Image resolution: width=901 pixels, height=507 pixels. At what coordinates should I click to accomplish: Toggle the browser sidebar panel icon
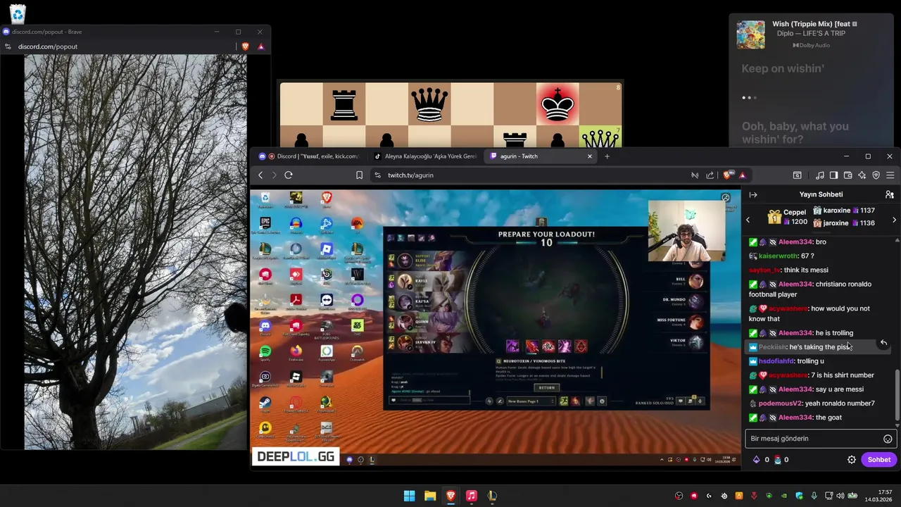(833, 175)
